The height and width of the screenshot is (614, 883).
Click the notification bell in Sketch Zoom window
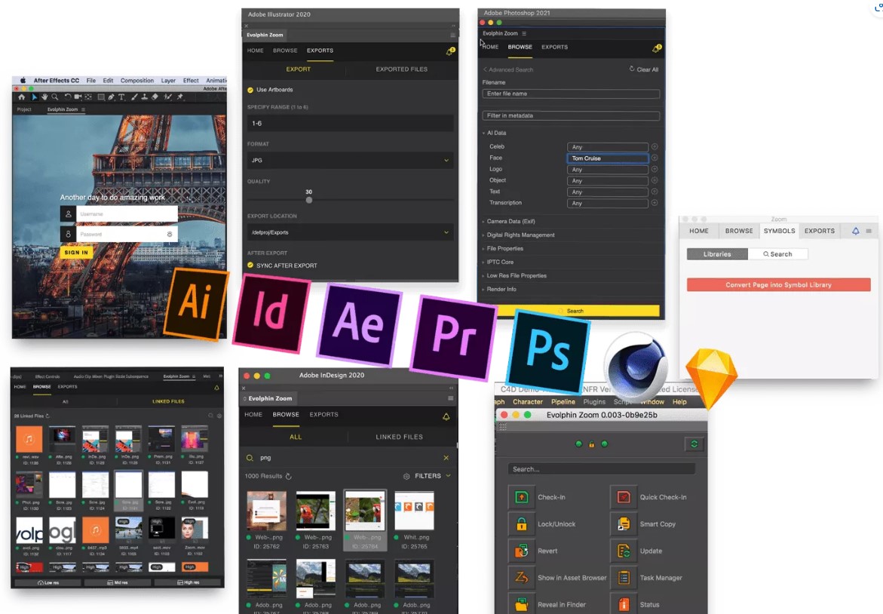coord(855,231)
